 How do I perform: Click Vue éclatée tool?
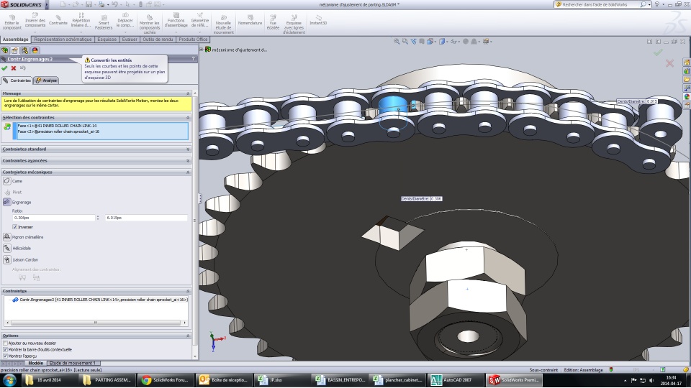click(273, 22)
